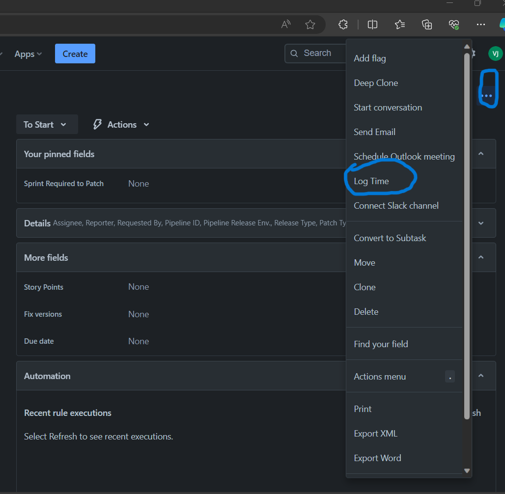505x494 pixels.
Task: Select Delete from the issue menu
Action: [404, 312]
